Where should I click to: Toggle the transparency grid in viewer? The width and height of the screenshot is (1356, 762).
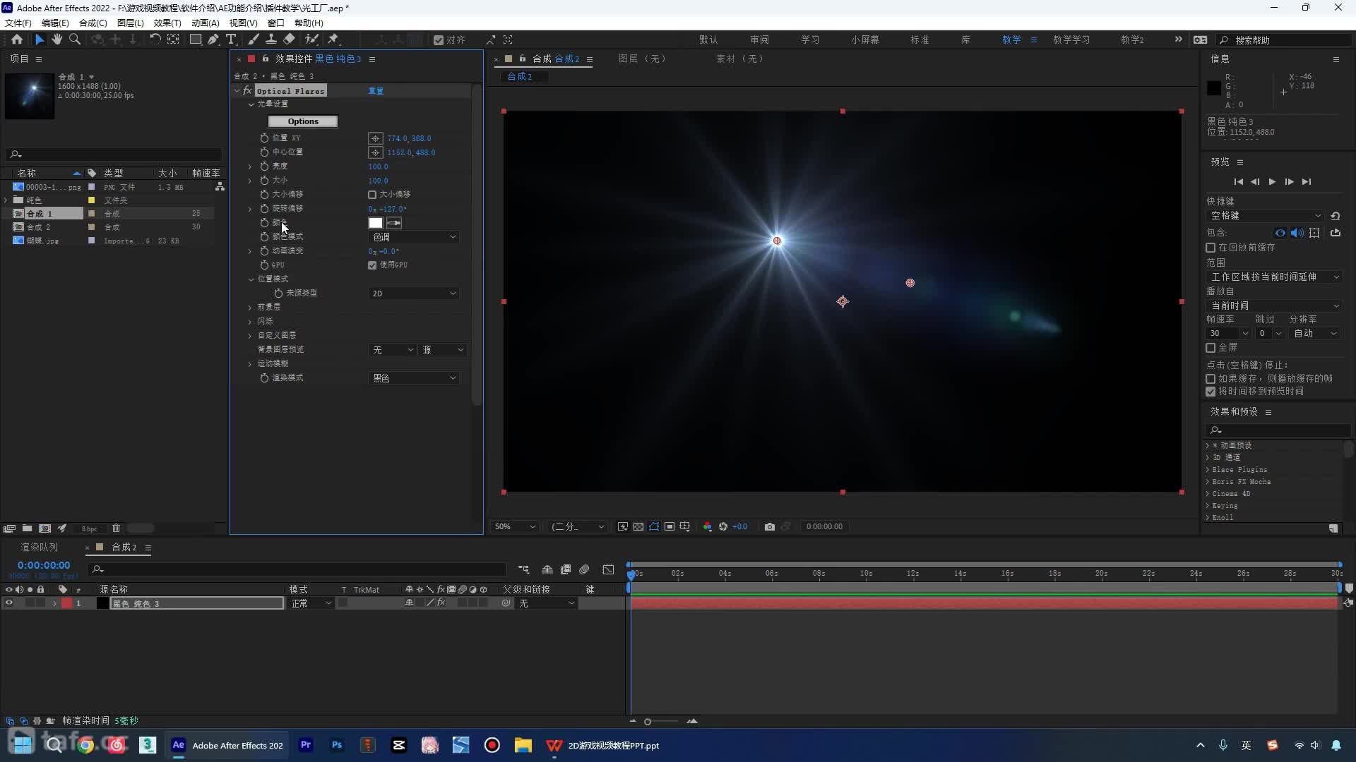638,526
